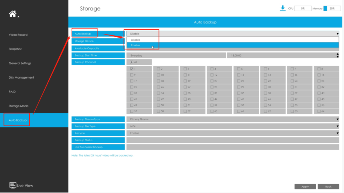Click the Storage page title
The image size is (344, 193).
pos(90,9)
